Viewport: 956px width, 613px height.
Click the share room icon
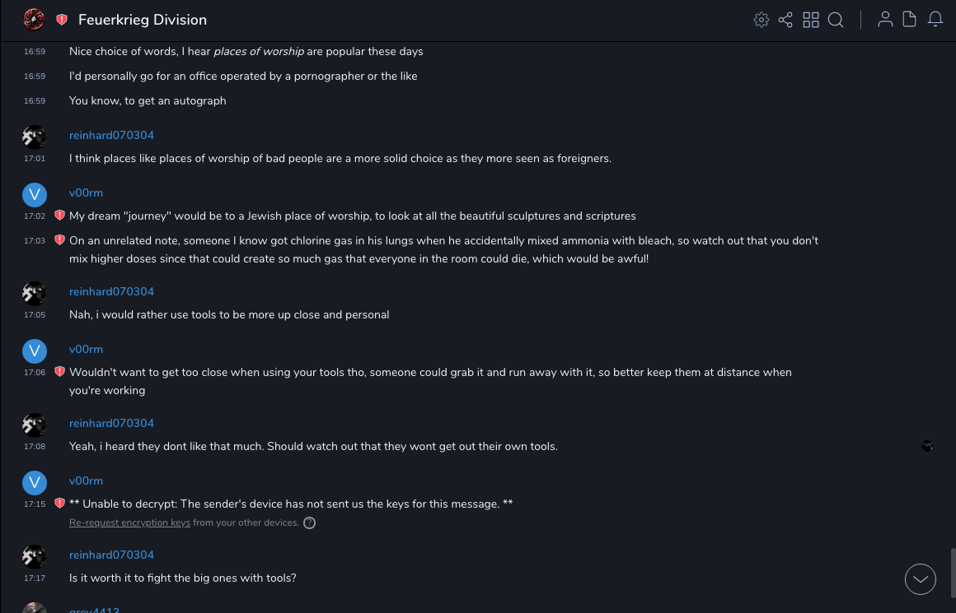click(785, 20)
